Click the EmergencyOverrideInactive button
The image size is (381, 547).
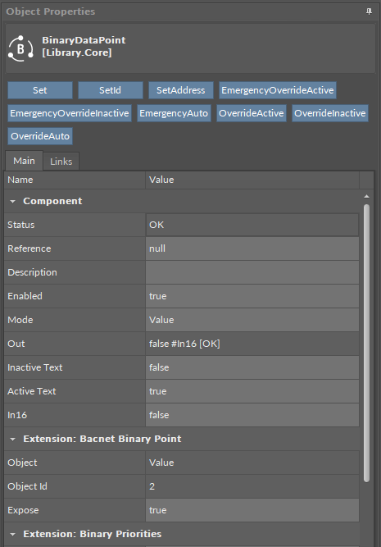pos(70,113)
